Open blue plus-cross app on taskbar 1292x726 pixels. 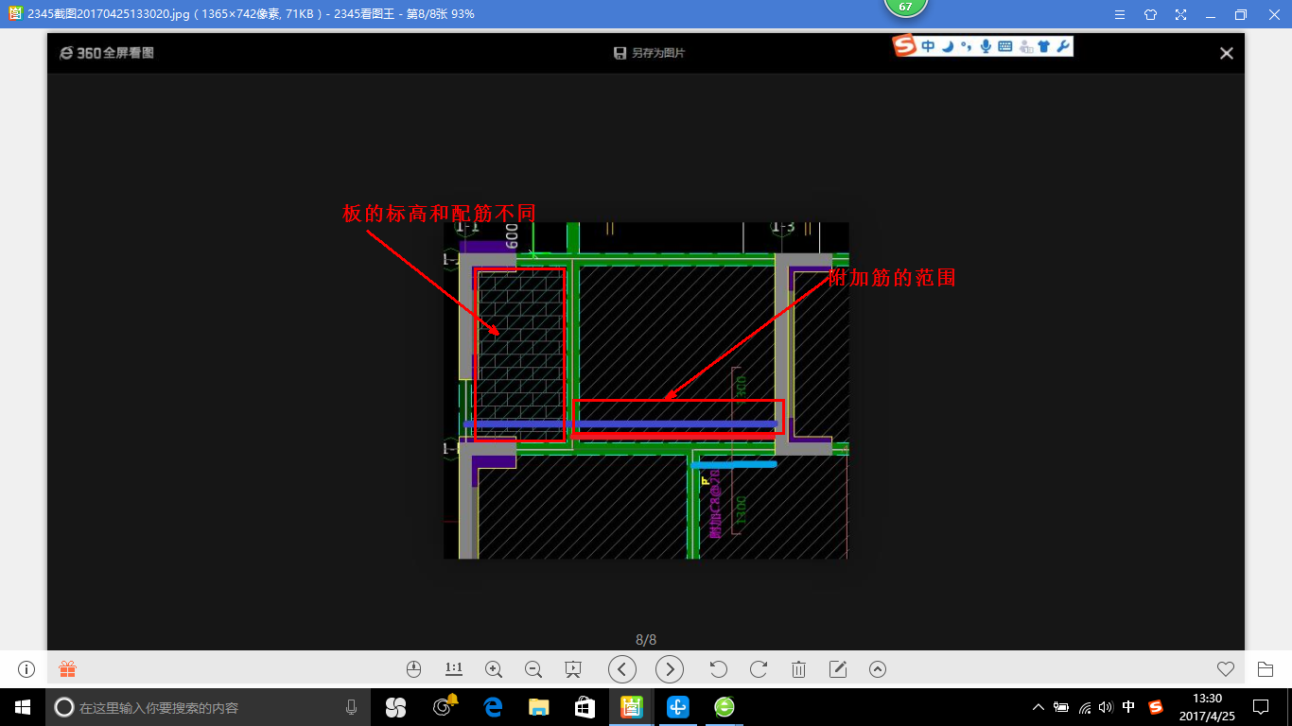pos(678,706)
